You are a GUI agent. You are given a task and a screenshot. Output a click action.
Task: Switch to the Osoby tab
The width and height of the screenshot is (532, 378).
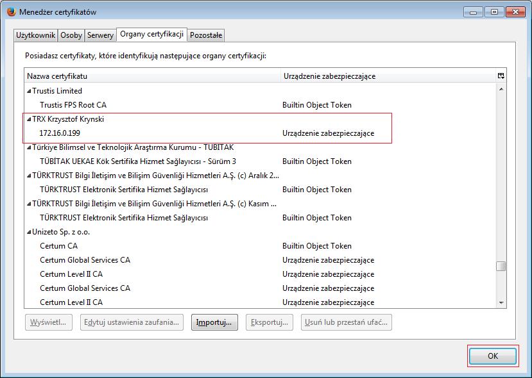pyautogui.click(x=71, y=35)
